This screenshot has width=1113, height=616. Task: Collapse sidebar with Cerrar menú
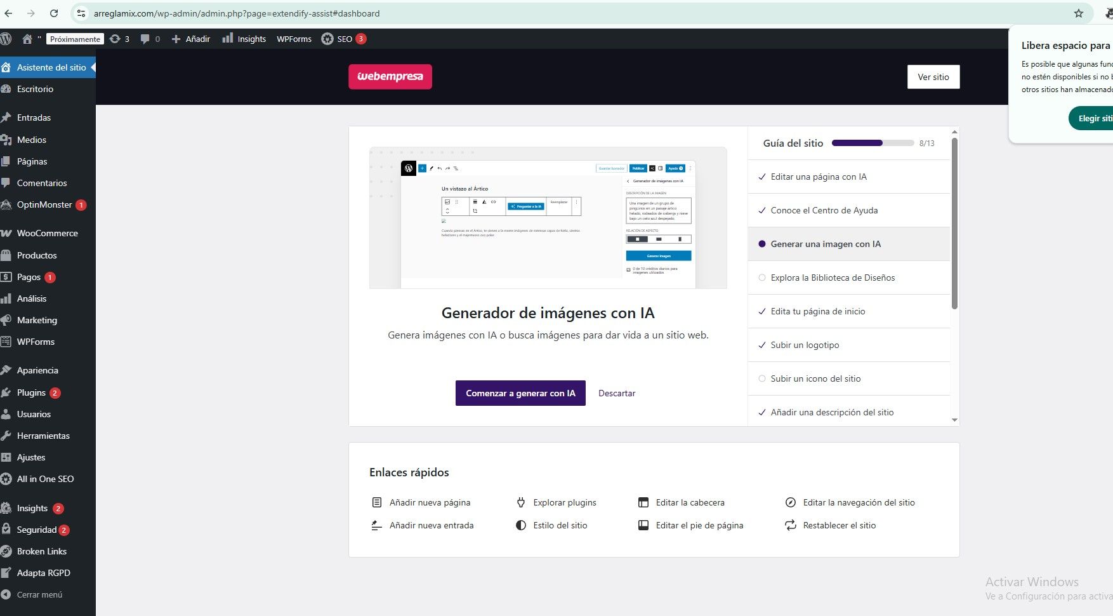point(39,594)
